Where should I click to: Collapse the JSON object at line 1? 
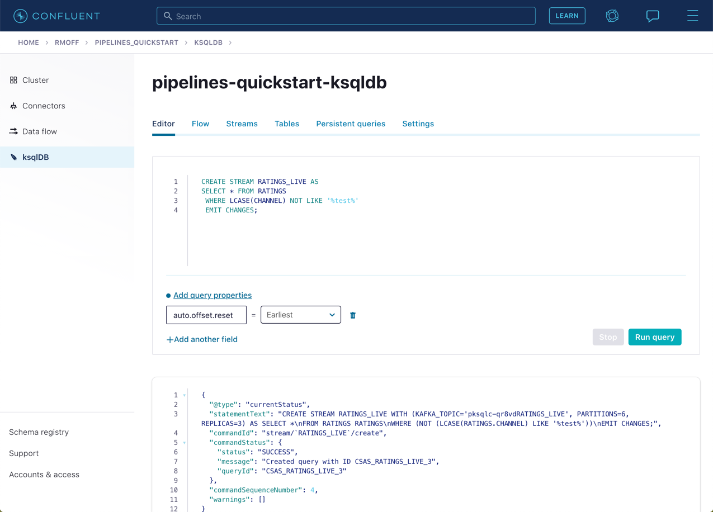(185, 395)
